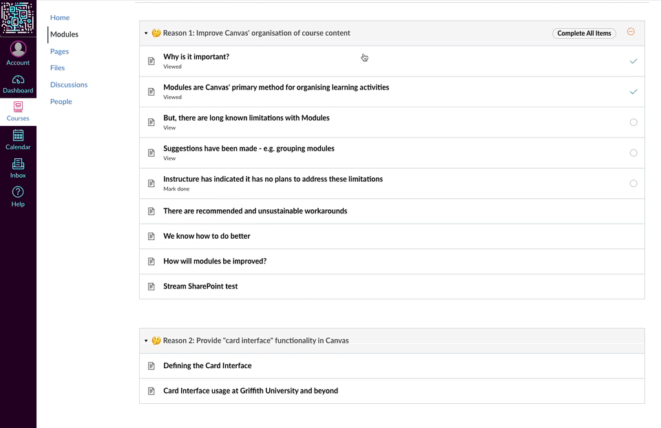Click page icon beside 'There are recommended and unsustainable workarounds'
The image size is (661, 428).
151,211
